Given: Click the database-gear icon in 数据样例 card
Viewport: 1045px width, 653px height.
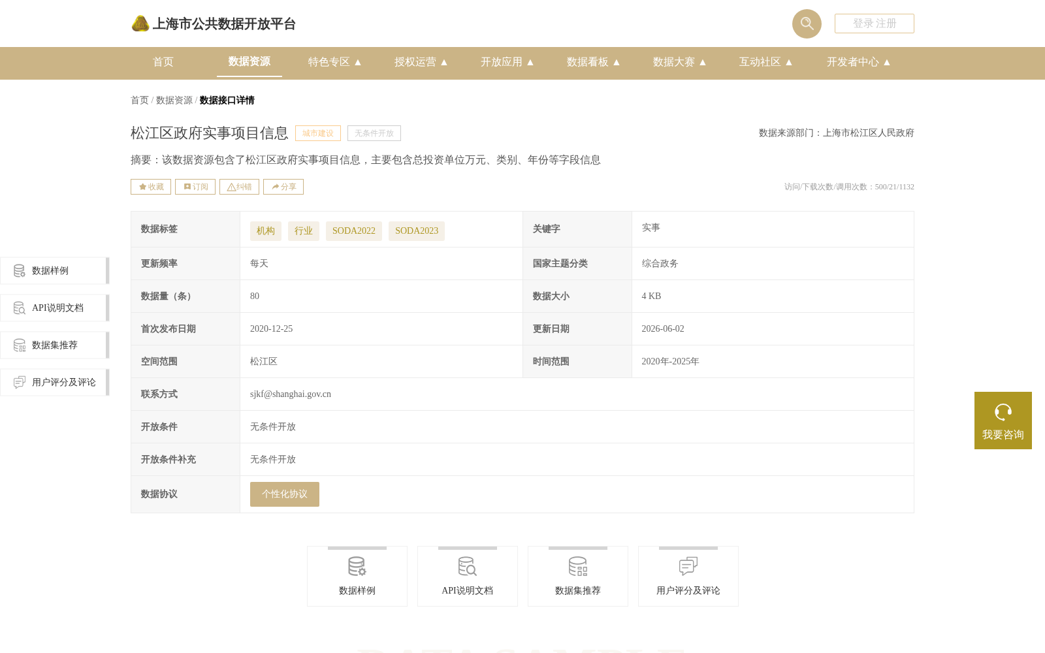Looking at the screenshot, I should (357, 566).
